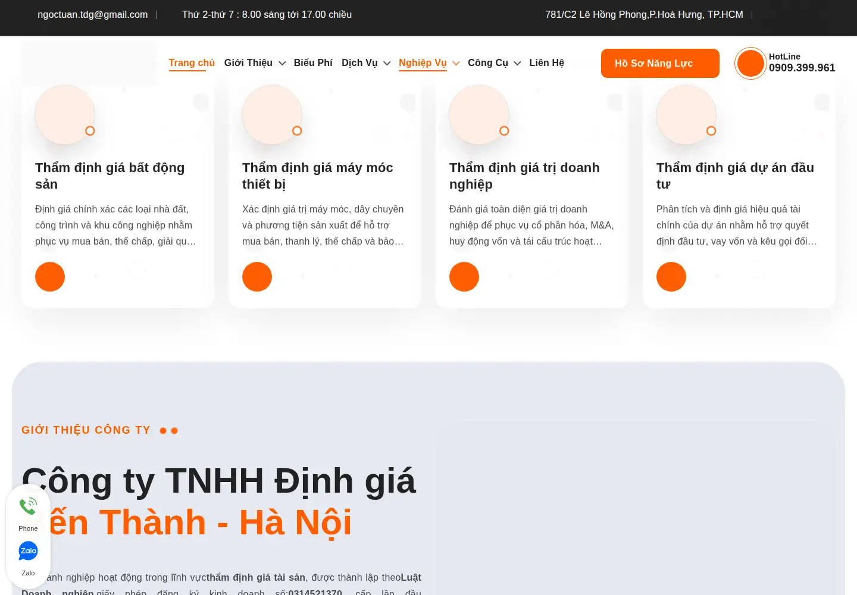The width and height of the screenshot is (857, 595).
Task: Open the Thẩm định giá trị doanh nghiệp title
Action: click(524, 176)
